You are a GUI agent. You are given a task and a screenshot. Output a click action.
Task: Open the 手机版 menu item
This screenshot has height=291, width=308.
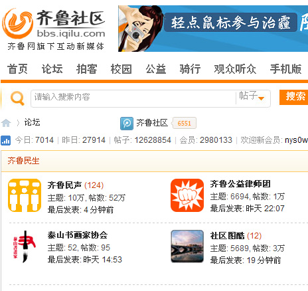[285, 69]
